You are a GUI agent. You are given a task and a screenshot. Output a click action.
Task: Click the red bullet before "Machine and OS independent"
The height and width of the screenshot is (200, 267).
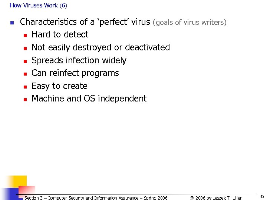(x=25, y=99)
